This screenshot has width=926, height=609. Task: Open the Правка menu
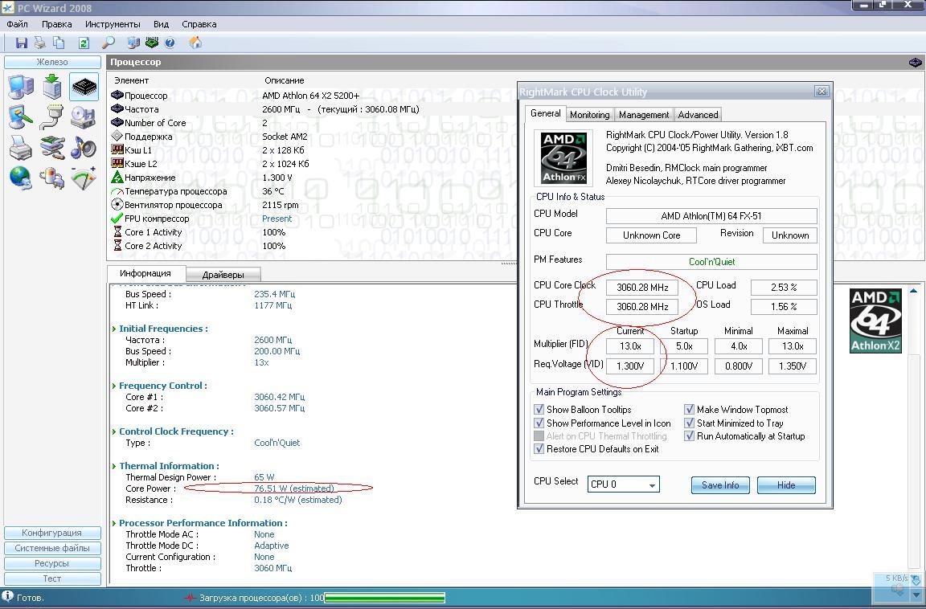(57, 24)
